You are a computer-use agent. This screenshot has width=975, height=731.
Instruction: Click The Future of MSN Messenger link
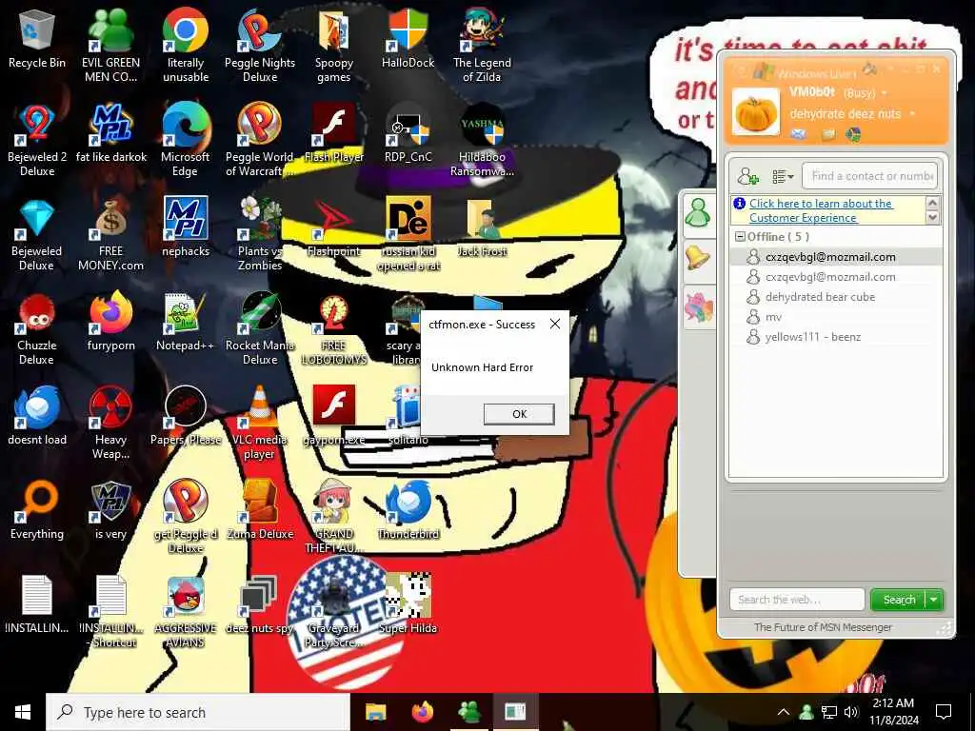pyautogui.click(x=823, y=627)
